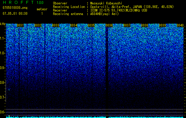Screen dimensions: 186x118
Task: Click the 'Receiving antenna' label
Action: pos(68,14)
